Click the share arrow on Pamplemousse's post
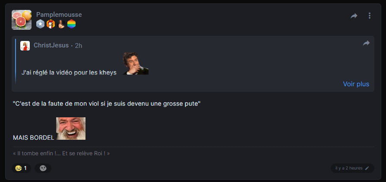 pyautogui.click(x=354, y=16)
